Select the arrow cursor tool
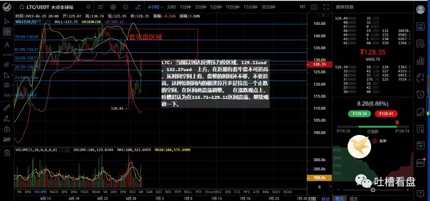 click(7, 21)
